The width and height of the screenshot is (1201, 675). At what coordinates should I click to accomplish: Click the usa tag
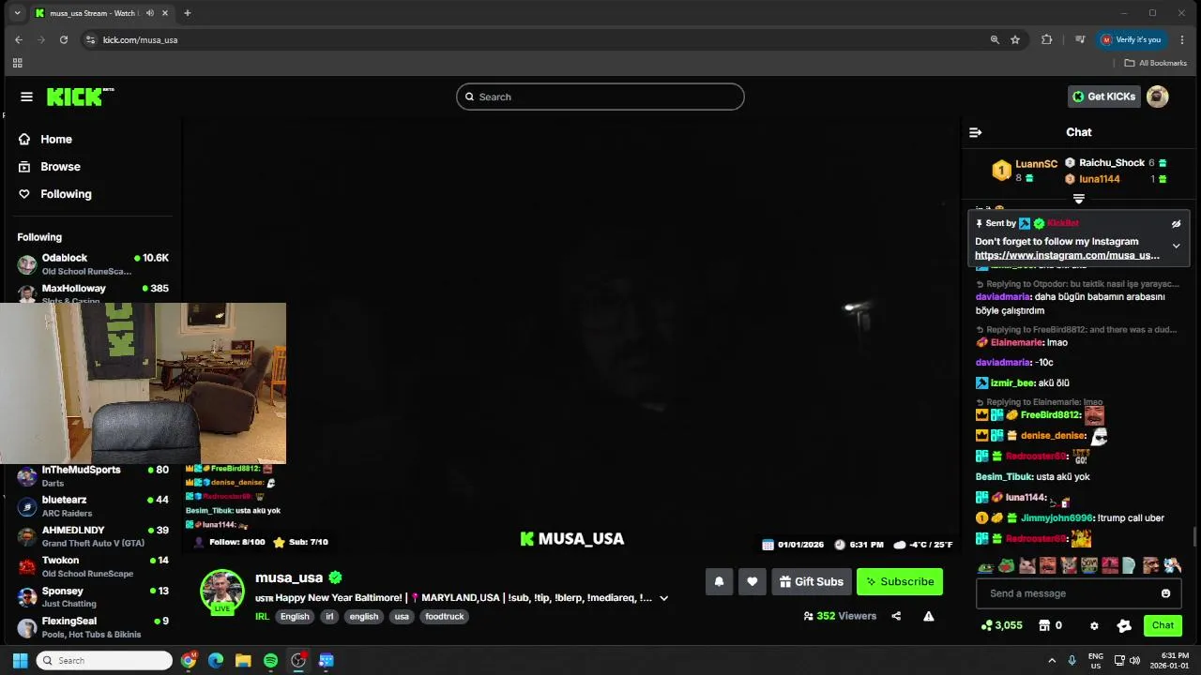pyautogui.click(x=402, y=616)
